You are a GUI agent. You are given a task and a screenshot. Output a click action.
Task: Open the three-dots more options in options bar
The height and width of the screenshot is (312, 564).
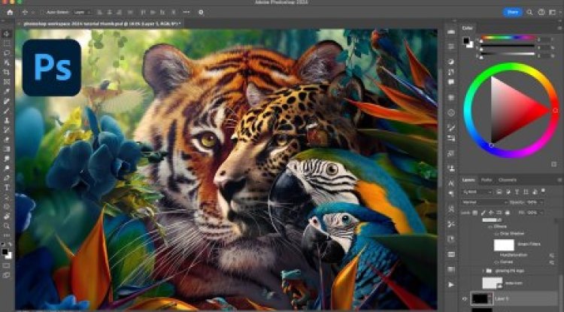coord(186,13)
